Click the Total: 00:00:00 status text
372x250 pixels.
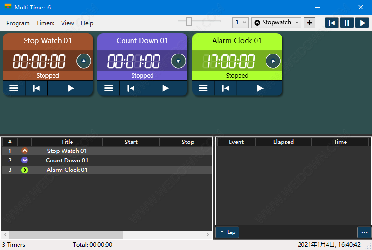point(92,244)
